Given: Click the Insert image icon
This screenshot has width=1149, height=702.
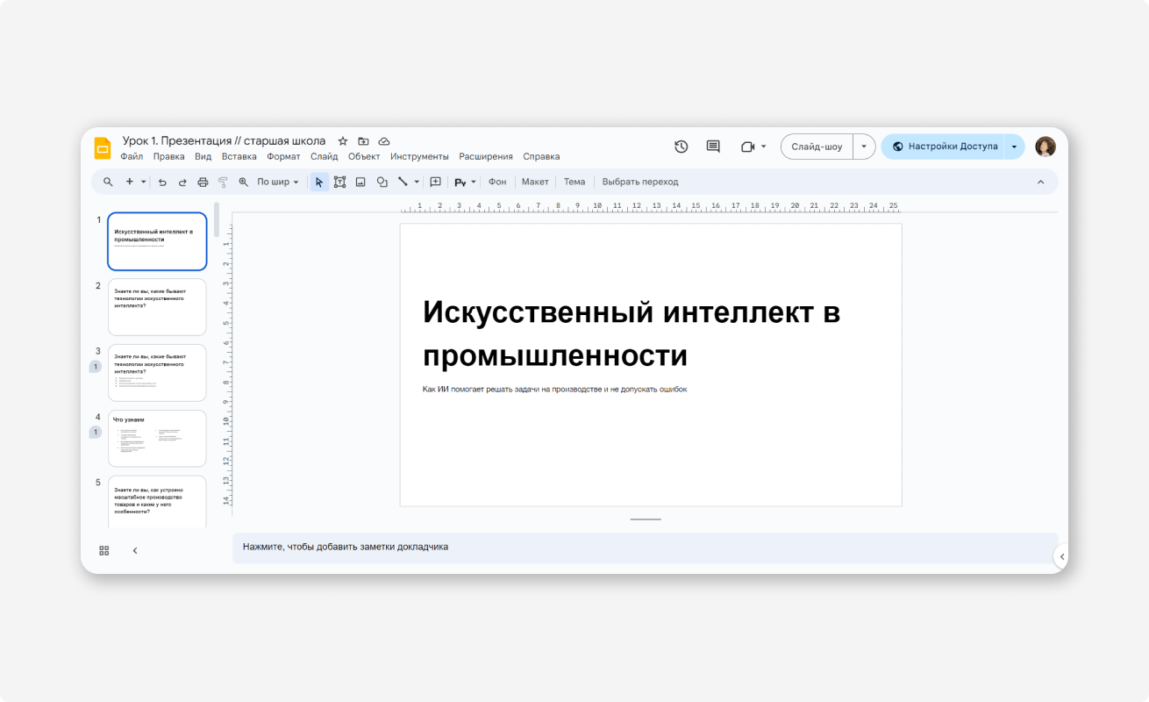Looking at the screenshot, I should tap(360, 183).
